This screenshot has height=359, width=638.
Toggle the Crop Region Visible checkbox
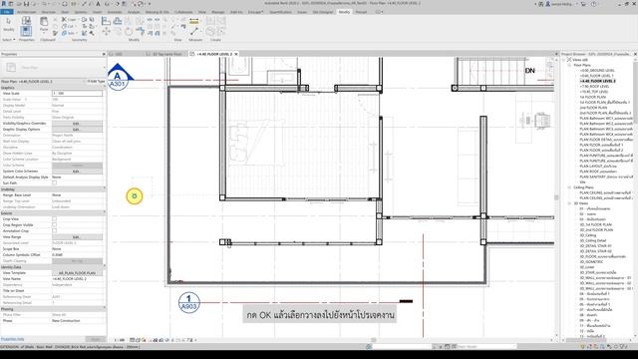point(54,224)
